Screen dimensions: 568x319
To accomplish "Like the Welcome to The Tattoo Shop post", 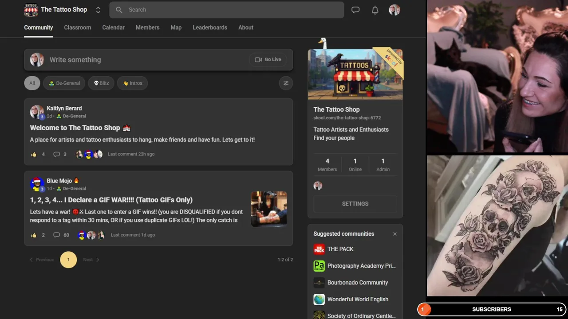I will tap(34, 154).
